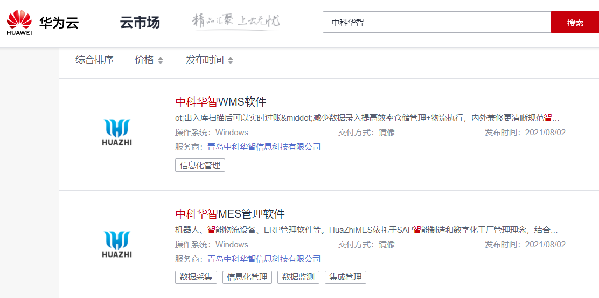
Task: Sort results by 价格
Action: (x=144, y=60)
